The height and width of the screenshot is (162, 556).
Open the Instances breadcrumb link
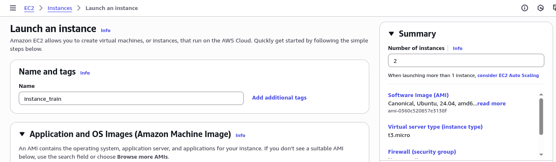(60, 8)
